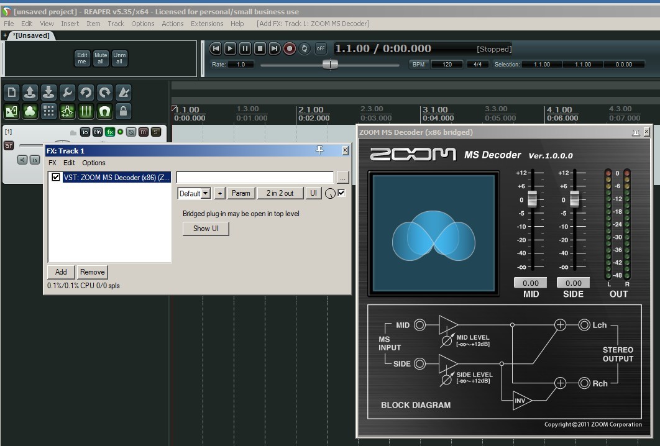Click the Unm all toolbar button
The width and height of the screenshot is (660, 446).
pyautogui.click(x=119, y=58)
